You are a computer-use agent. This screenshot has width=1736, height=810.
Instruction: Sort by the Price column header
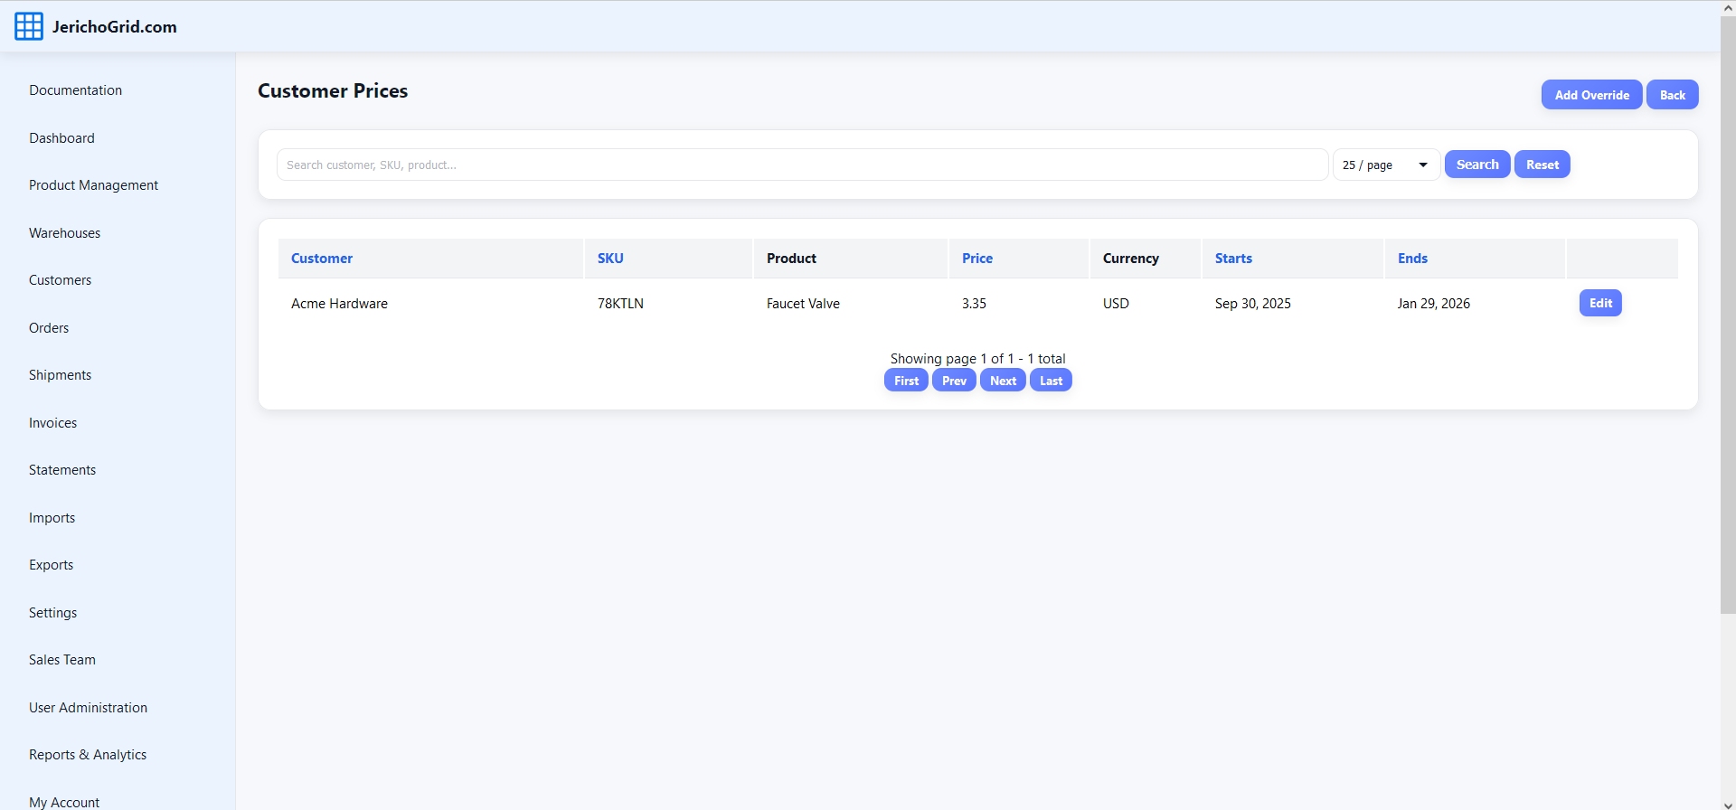(x=976, y=259)
